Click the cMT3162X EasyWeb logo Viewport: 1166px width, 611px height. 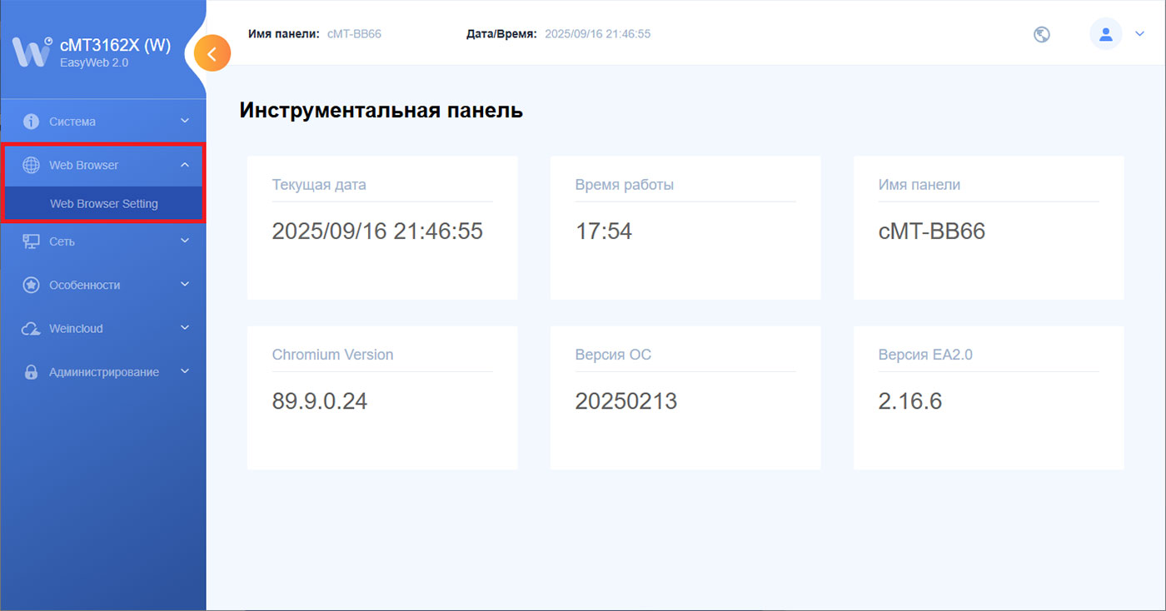[x=33, y=52]
